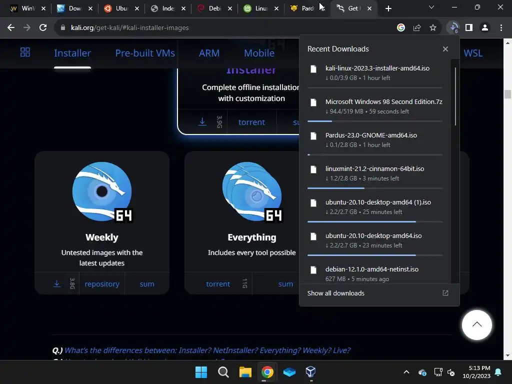Click the Everything disc image thumbnail

(x=252, y=192)
